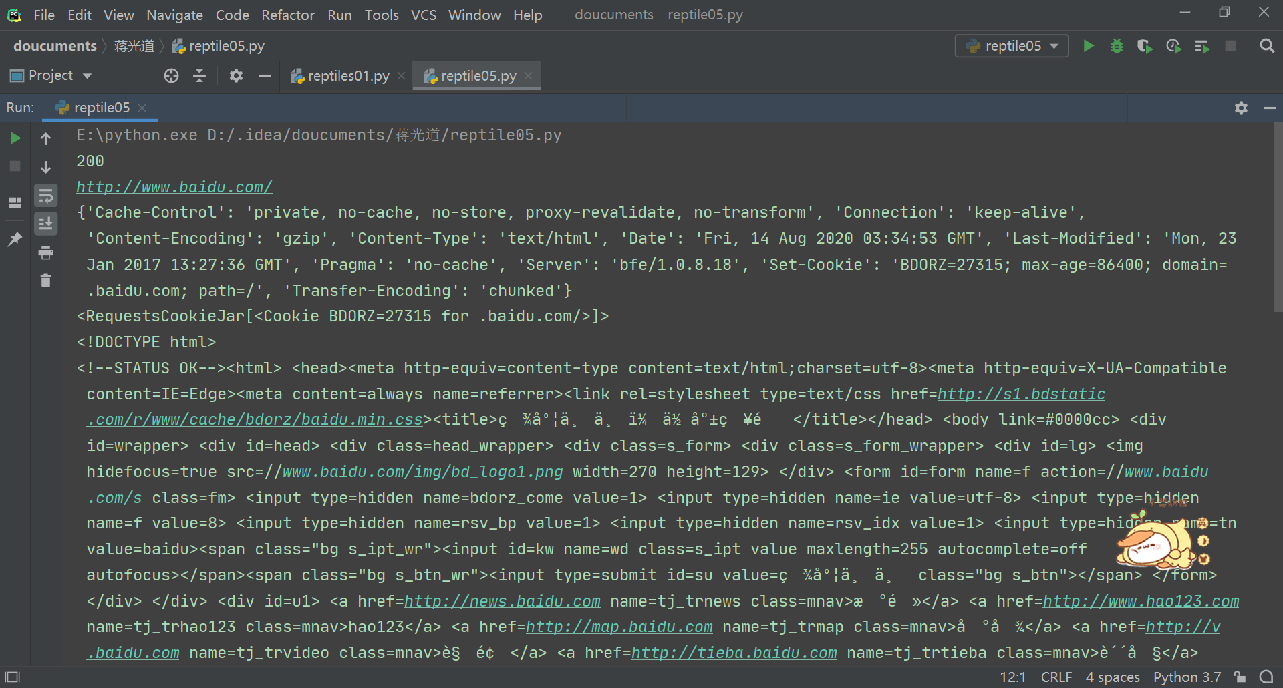
Task: Go down the stack trace arrow
Action: click(46, 166)
